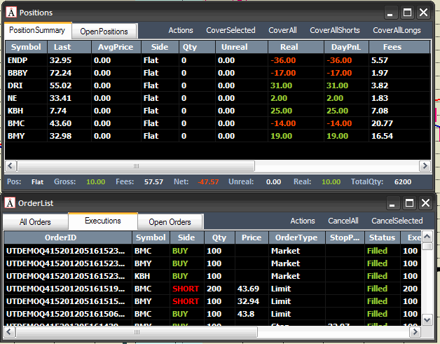Sort positions by the Unreal column header
The height and width of the screenshot is (344, 440).
[x=241, y=47]
